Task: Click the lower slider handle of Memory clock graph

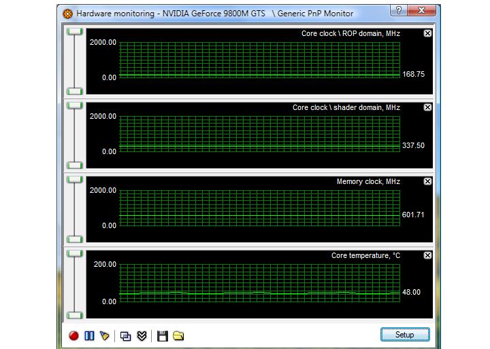Action: click(x=74, y=240)
